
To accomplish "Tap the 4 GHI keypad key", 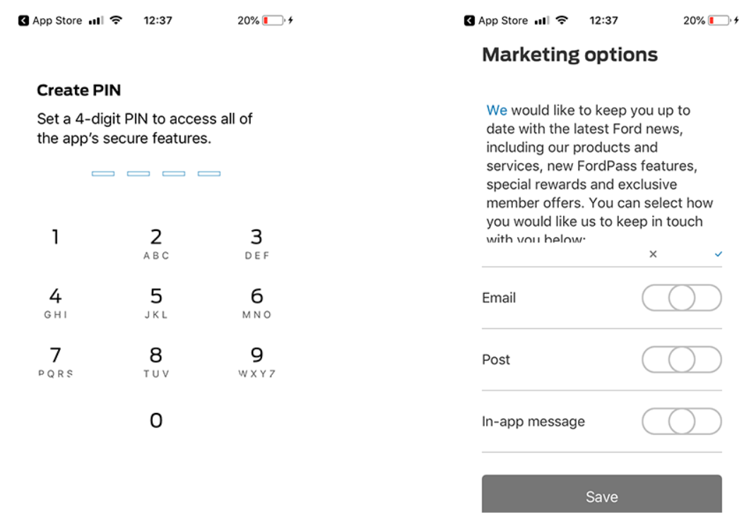I will tap(55, 303).
